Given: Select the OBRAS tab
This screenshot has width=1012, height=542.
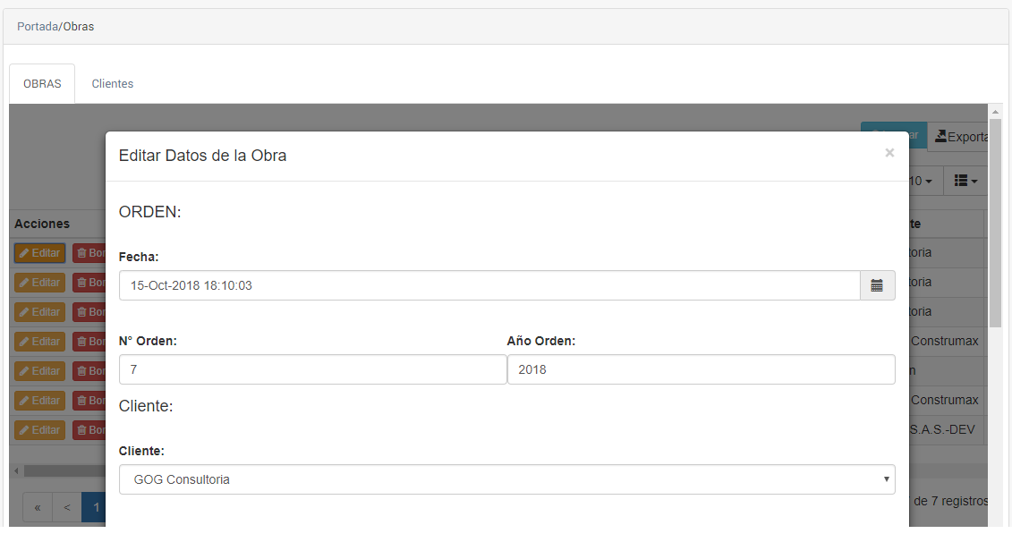Looking at the screenshot, I should pyautogui.click(x=42, y=84).
